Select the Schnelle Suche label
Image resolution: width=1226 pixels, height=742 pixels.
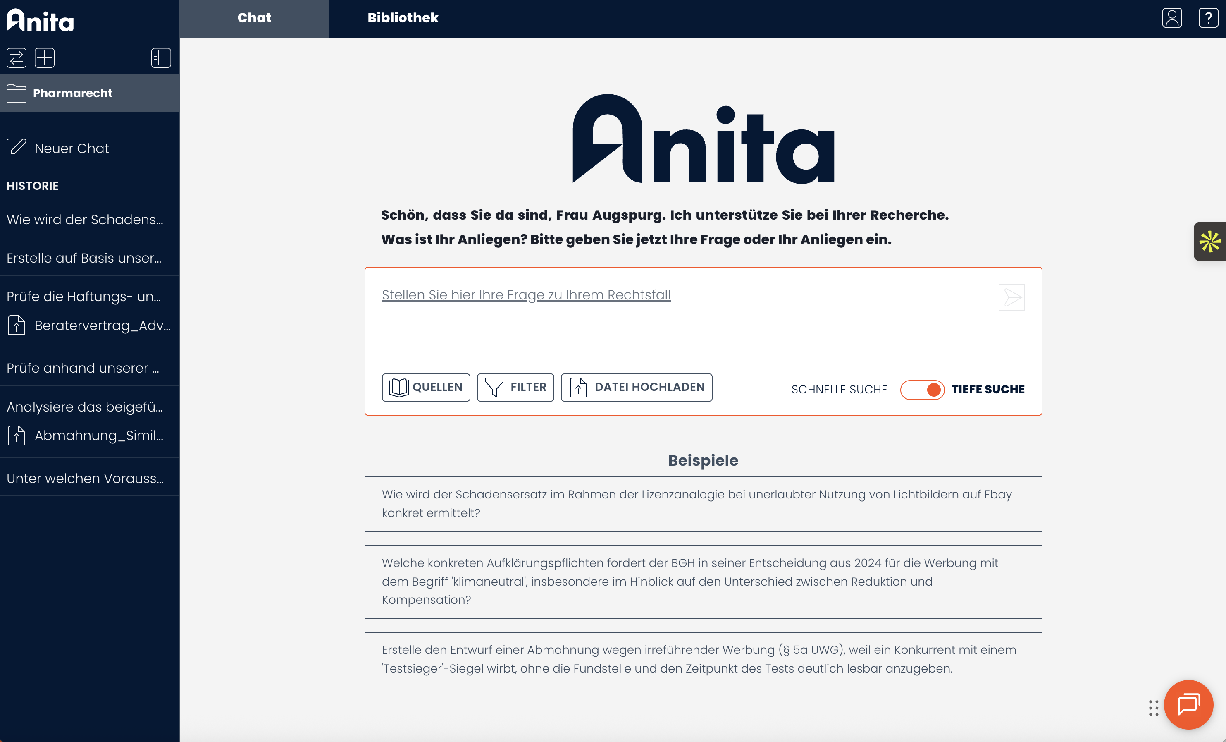[839, 390]
